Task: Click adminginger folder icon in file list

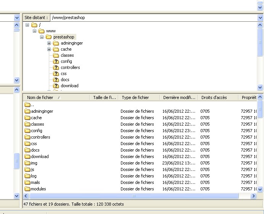Action: [27, 111]
